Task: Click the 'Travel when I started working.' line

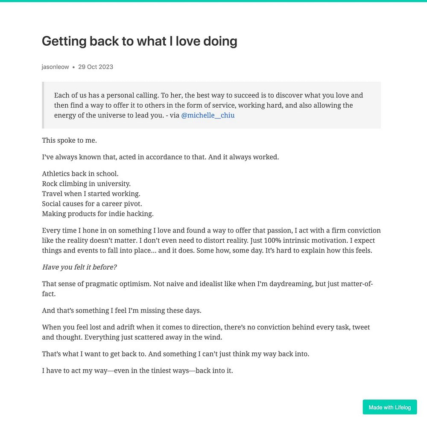Action: coord(91,194)
